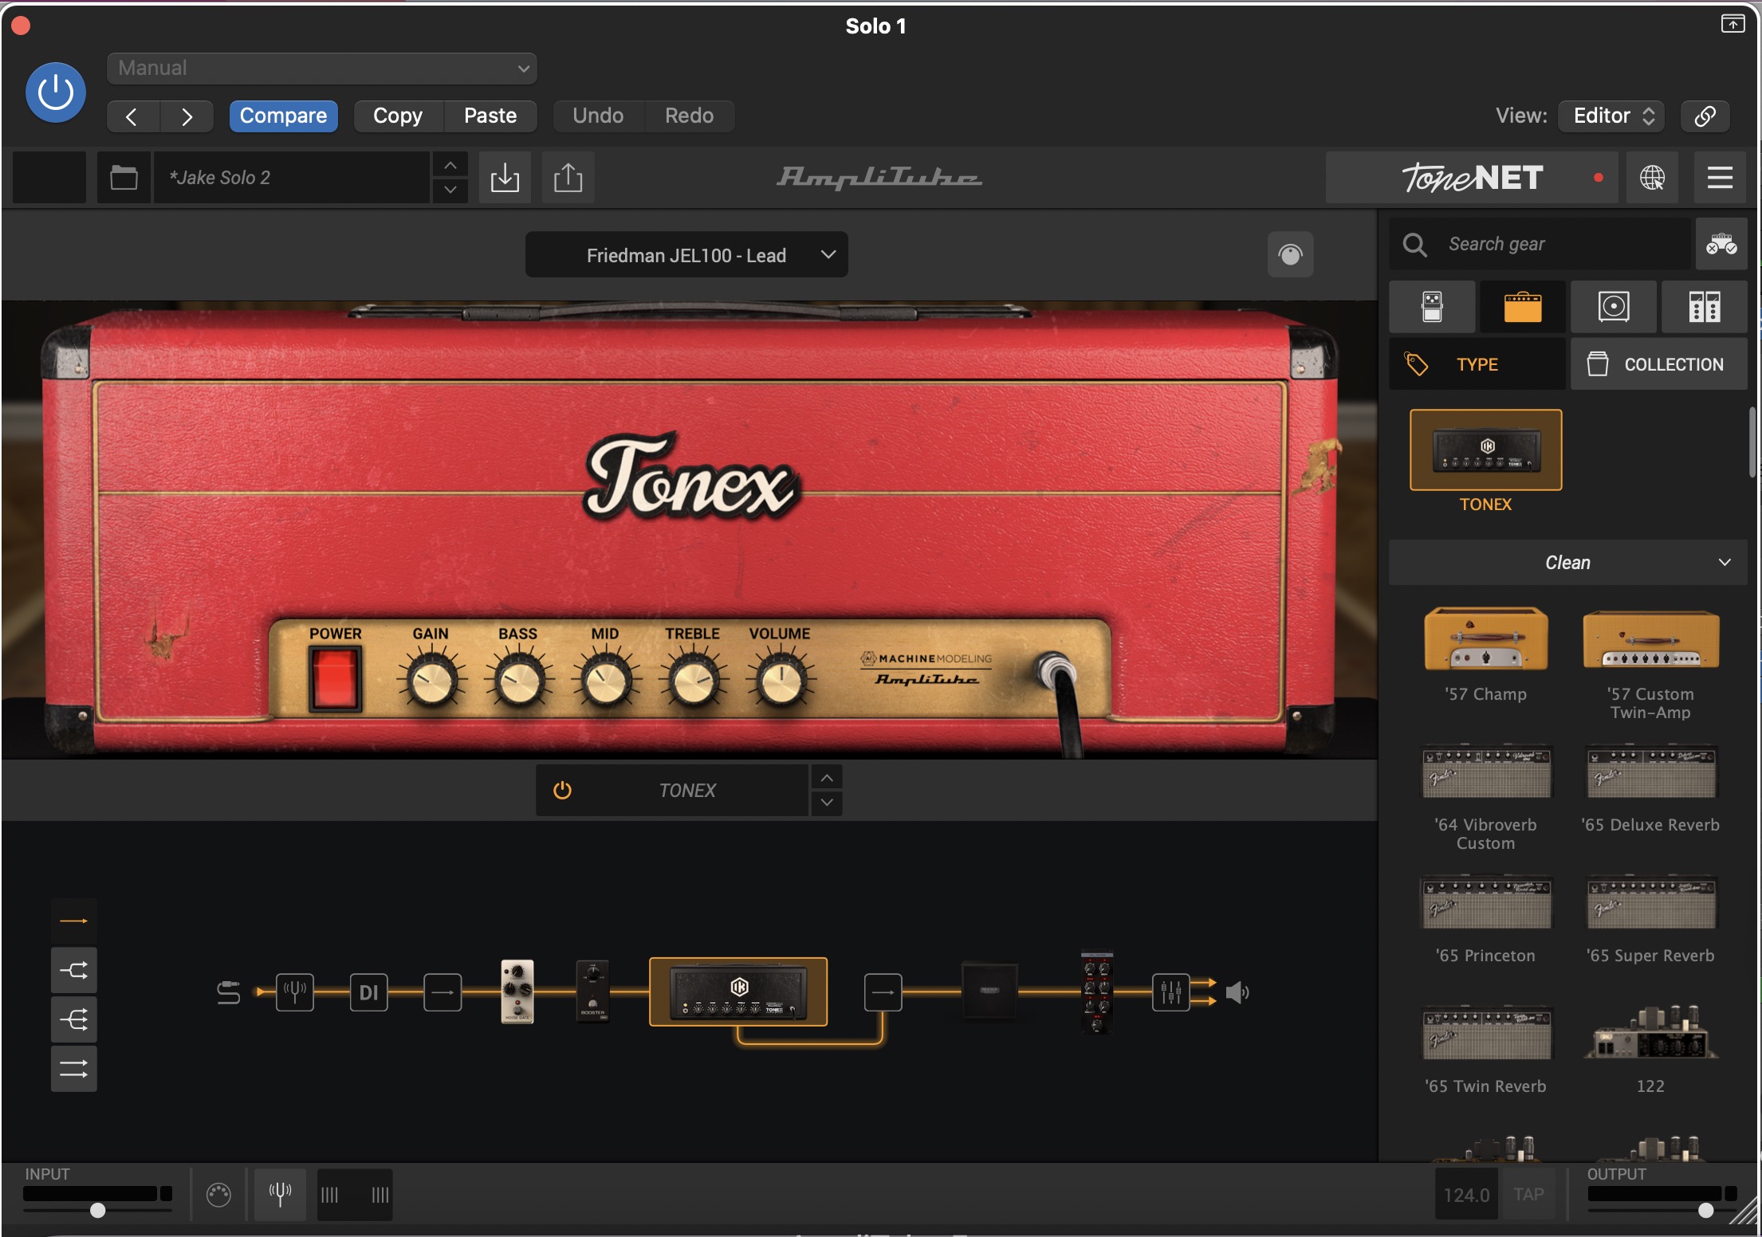Screen dimensions: 1762x1237
Task: Click the Undo button
Action: pos(598,116)
